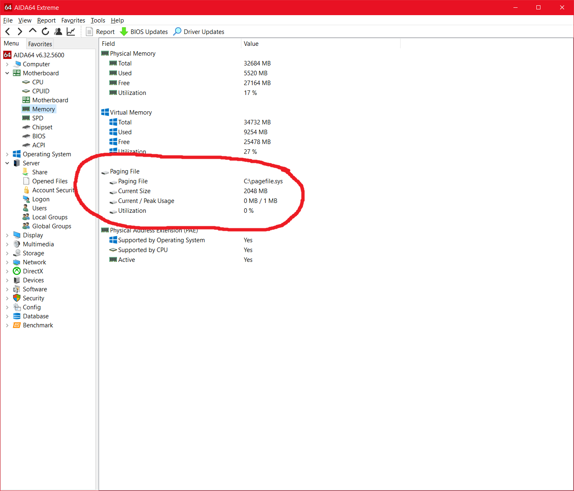Select the C:\pagefile.sys value
574x491 pixels.
pos(263,181)
